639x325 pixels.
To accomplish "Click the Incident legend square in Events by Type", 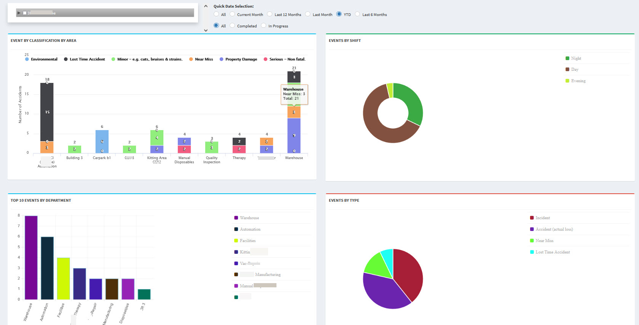I will (x=532, y=218).
